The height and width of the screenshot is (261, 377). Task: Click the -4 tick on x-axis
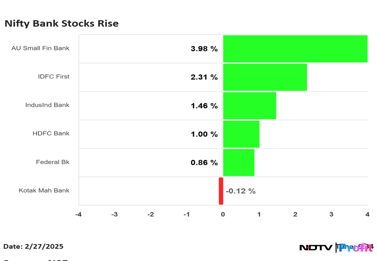pos(78,214)
